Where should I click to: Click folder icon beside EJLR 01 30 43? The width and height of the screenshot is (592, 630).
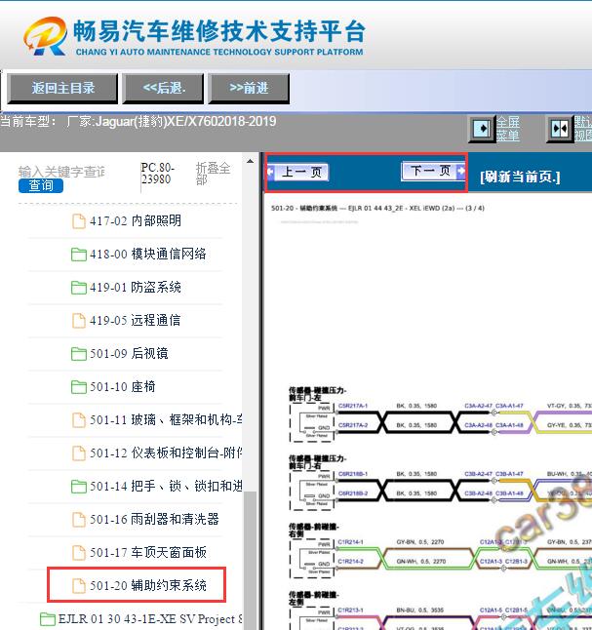[48, 619]
